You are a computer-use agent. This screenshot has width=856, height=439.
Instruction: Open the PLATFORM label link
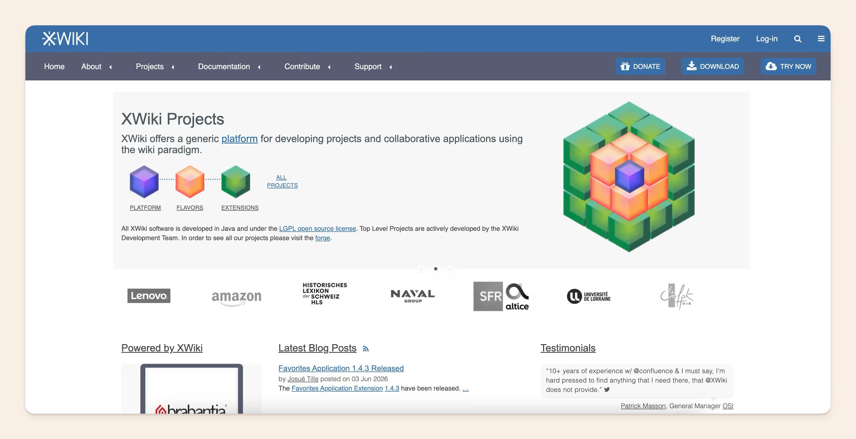point(145,208)
